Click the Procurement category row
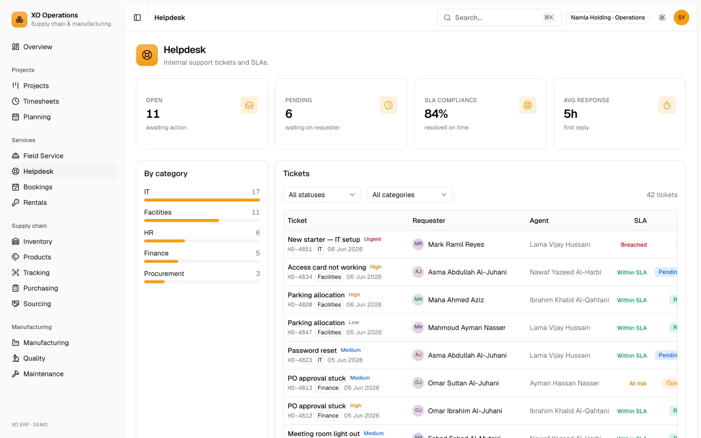The height and width of the screenshot is (438, 701). click(x=202, y=277)
